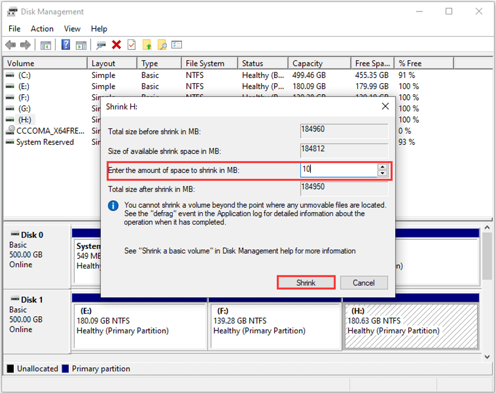The width and height of the screenshot is (496, 393).
Task: Sort volumes by the Capacity column header
Action: 307,63
